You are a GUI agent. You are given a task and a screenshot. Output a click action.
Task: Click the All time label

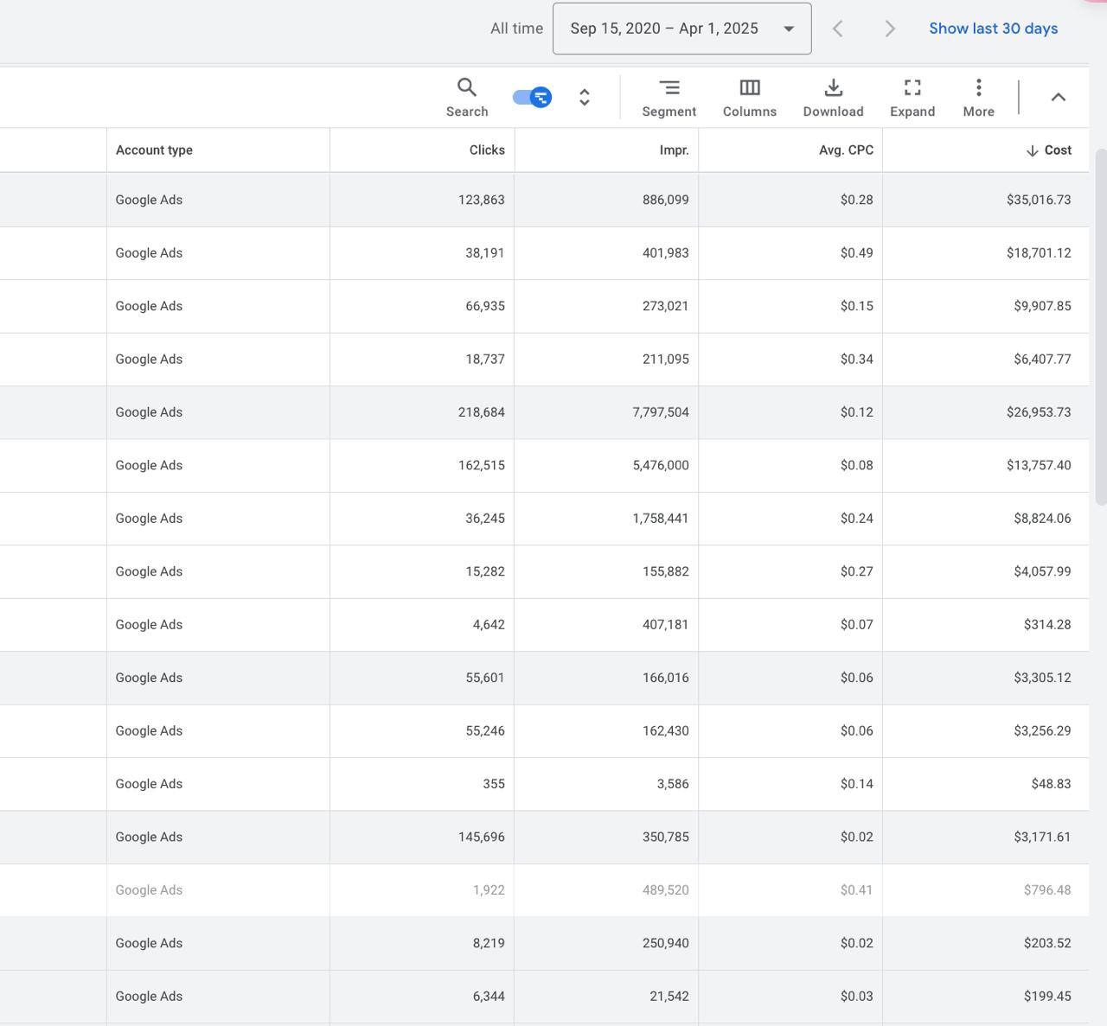click(x=516, y=29)
